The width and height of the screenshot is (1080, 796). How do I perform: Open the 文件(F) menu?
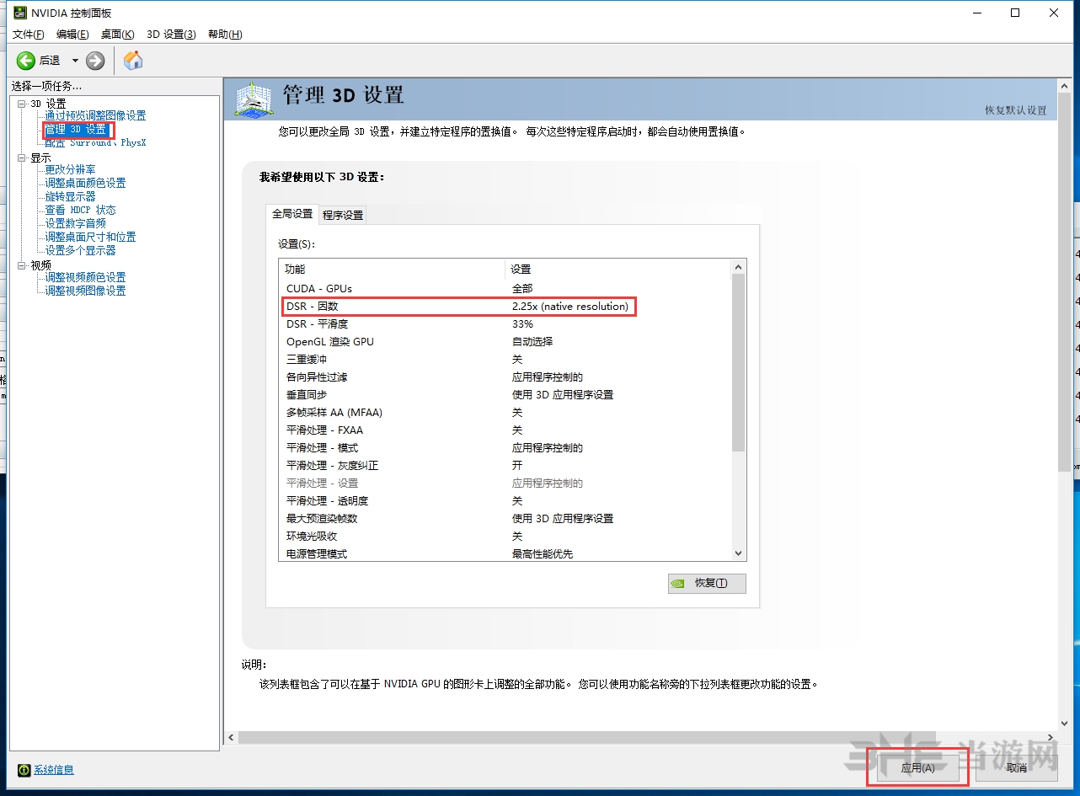click(28, 35)
